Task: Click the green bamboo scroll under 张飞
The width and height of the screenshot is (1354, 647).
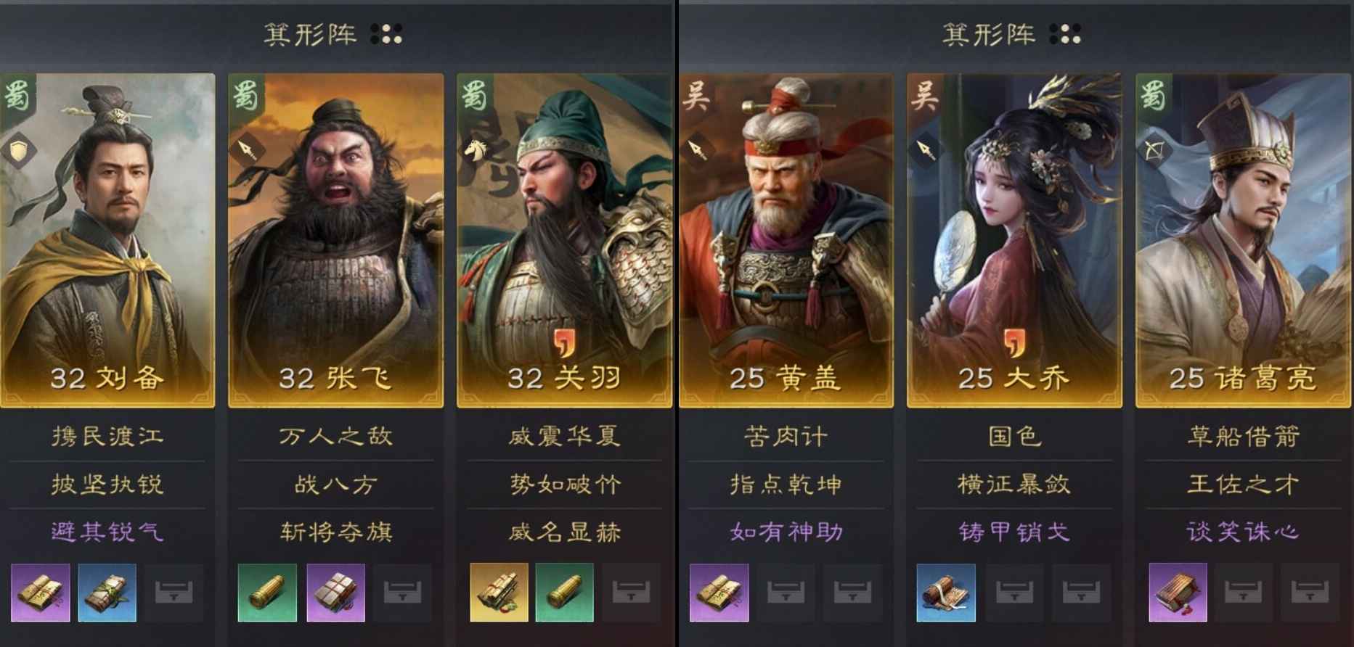Action: (x=267, y=593)
